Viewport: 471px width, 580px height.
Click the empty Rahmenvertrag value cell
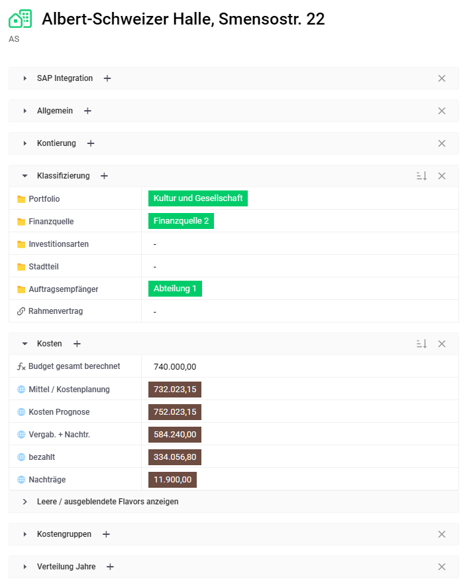pos(299,311)
